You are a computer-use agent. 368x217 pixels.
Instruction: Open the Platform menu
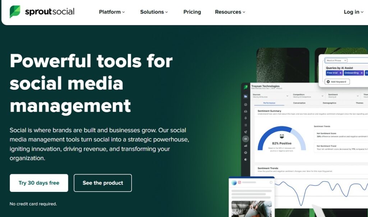pos(112,12)
